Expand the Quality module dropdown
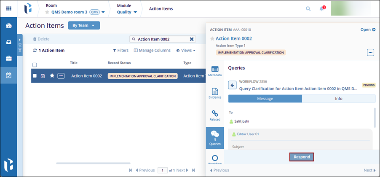The image size is (380, 177). [127, 12]
